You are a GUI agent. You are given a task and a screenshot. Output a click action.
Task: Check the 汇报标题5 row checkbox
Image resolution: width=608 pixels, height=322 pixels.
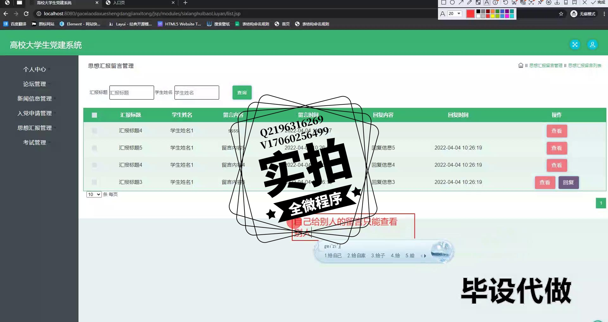coord(94,148)
